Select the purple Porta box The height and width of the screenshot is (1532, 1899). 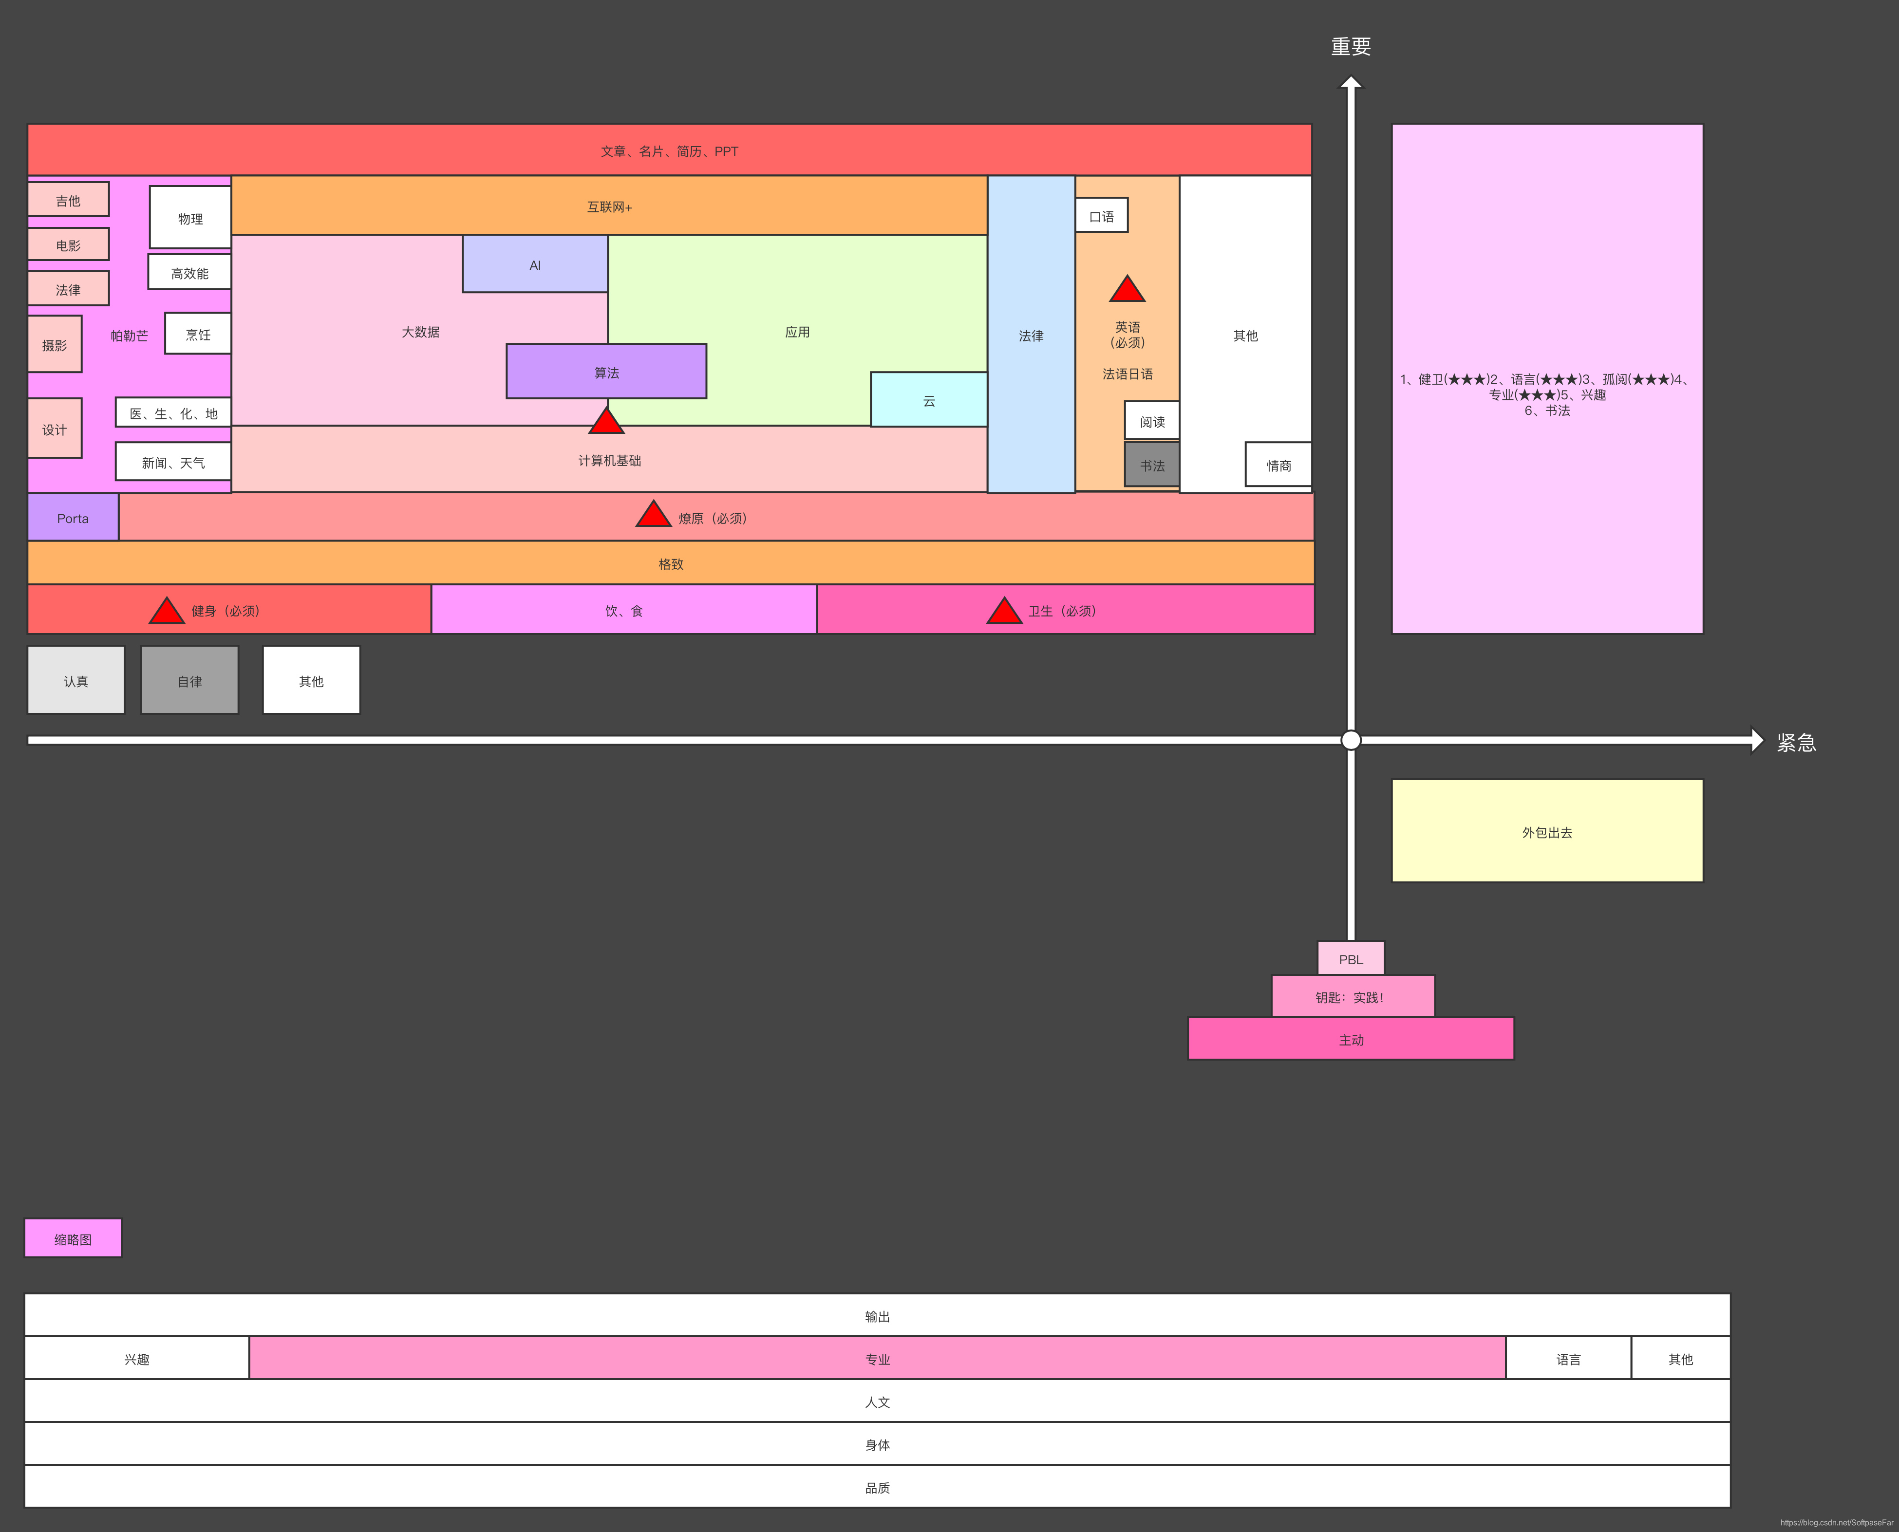[x=73, y=517]
